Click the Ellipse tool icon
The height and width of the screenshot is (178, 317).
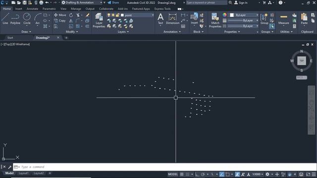coord(45,21)
